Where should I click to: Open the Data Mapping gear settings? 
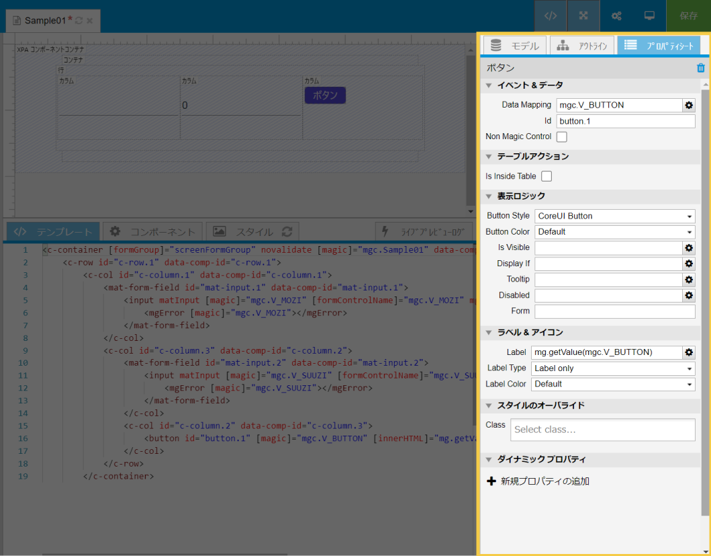(x=689, y=105)
